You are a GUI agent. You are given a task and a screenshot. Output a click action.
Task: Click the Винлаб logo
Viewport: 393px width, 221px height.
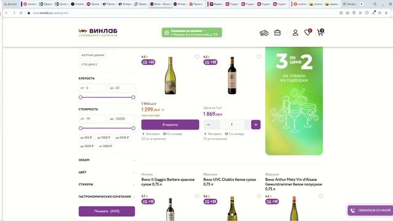click(98, 33)
